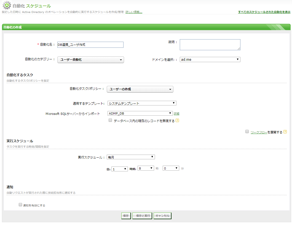Click the automation schedule gear icon
The height and width of the screenshot is (225, 292).
click(x=7, y=5)
